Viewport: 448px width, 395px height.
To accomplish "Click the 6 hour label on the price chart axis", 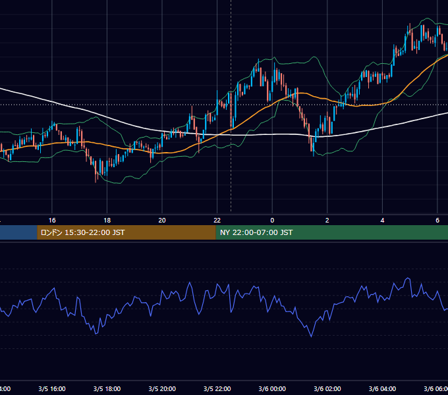I will (437, 221).
